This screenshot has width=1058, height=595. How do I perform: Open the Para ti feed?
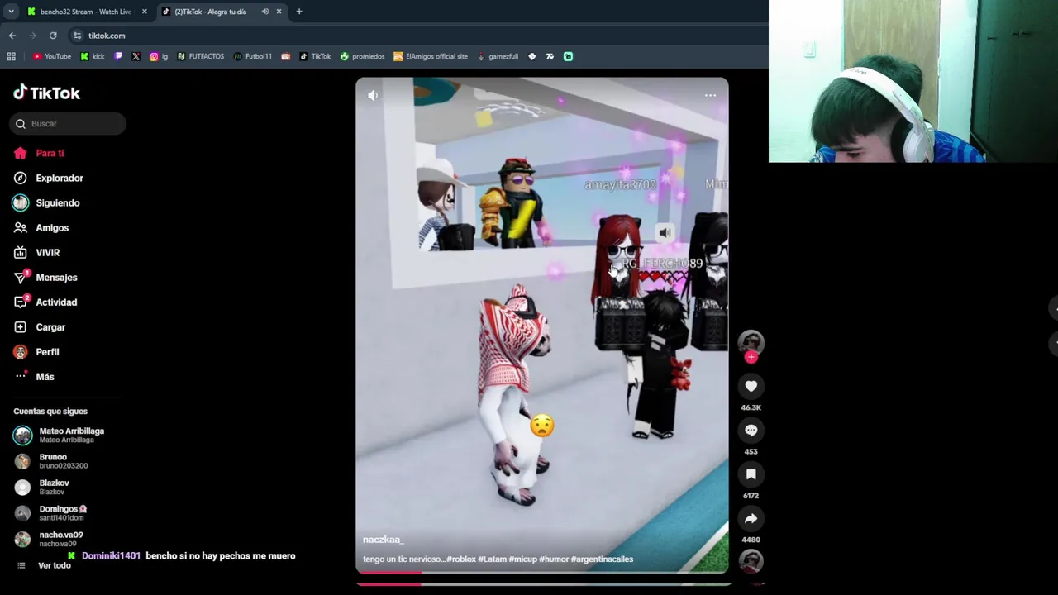(39, 153)
